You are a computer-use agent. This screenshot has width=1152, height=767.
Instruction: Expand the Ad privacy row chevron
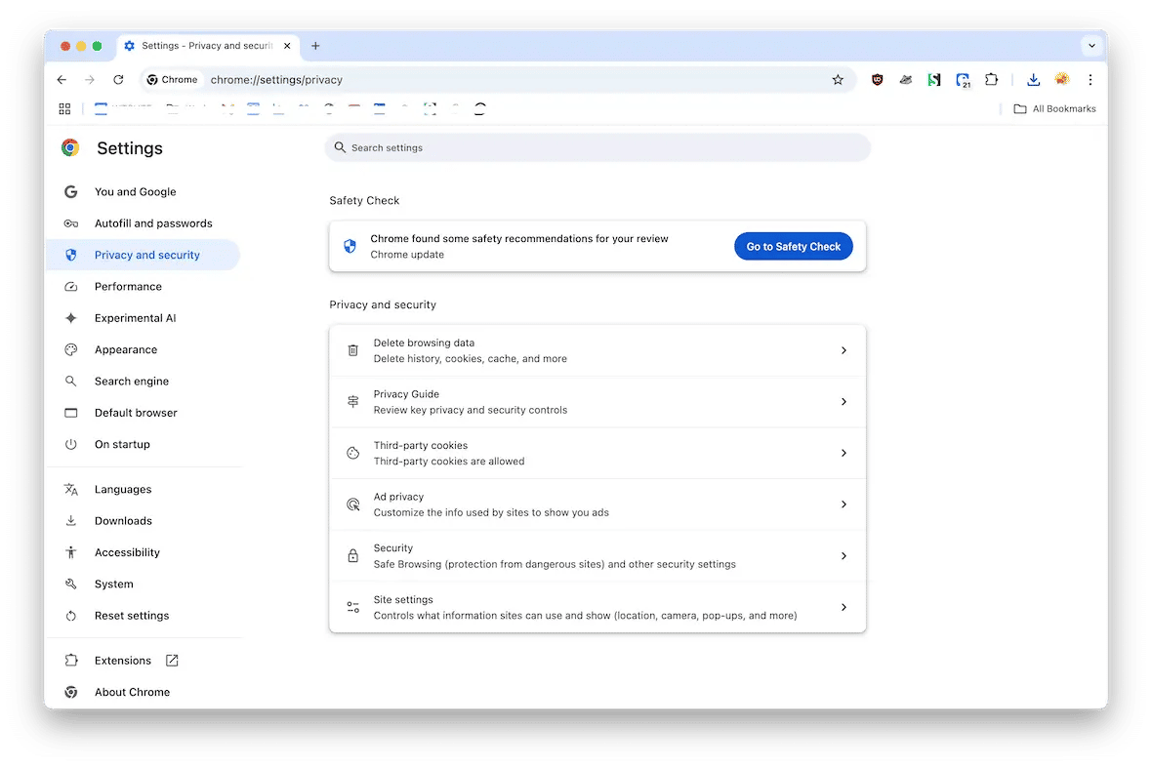click(x=843, y=505)
